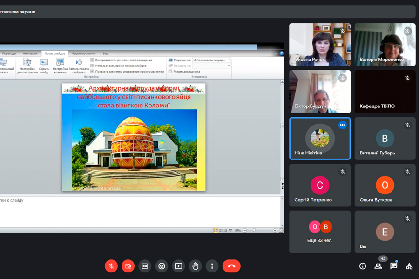Leave the call with red hang-up button

pos(231,266)
